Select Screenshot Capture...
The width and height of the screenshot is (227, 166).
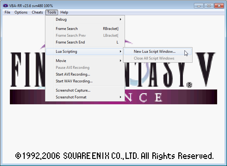(85, 90)
